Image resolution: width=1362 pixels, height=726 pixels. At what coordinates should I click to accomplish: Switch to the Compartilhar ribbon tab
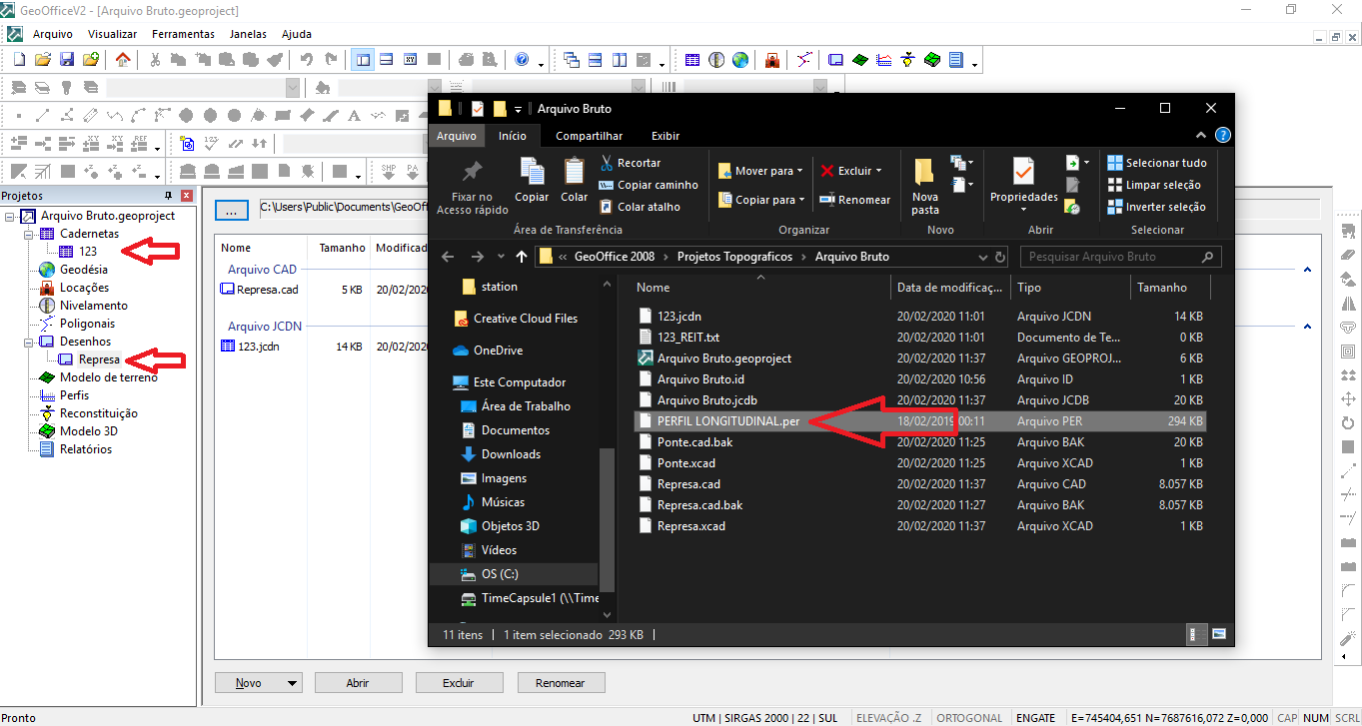click(589, 136)
